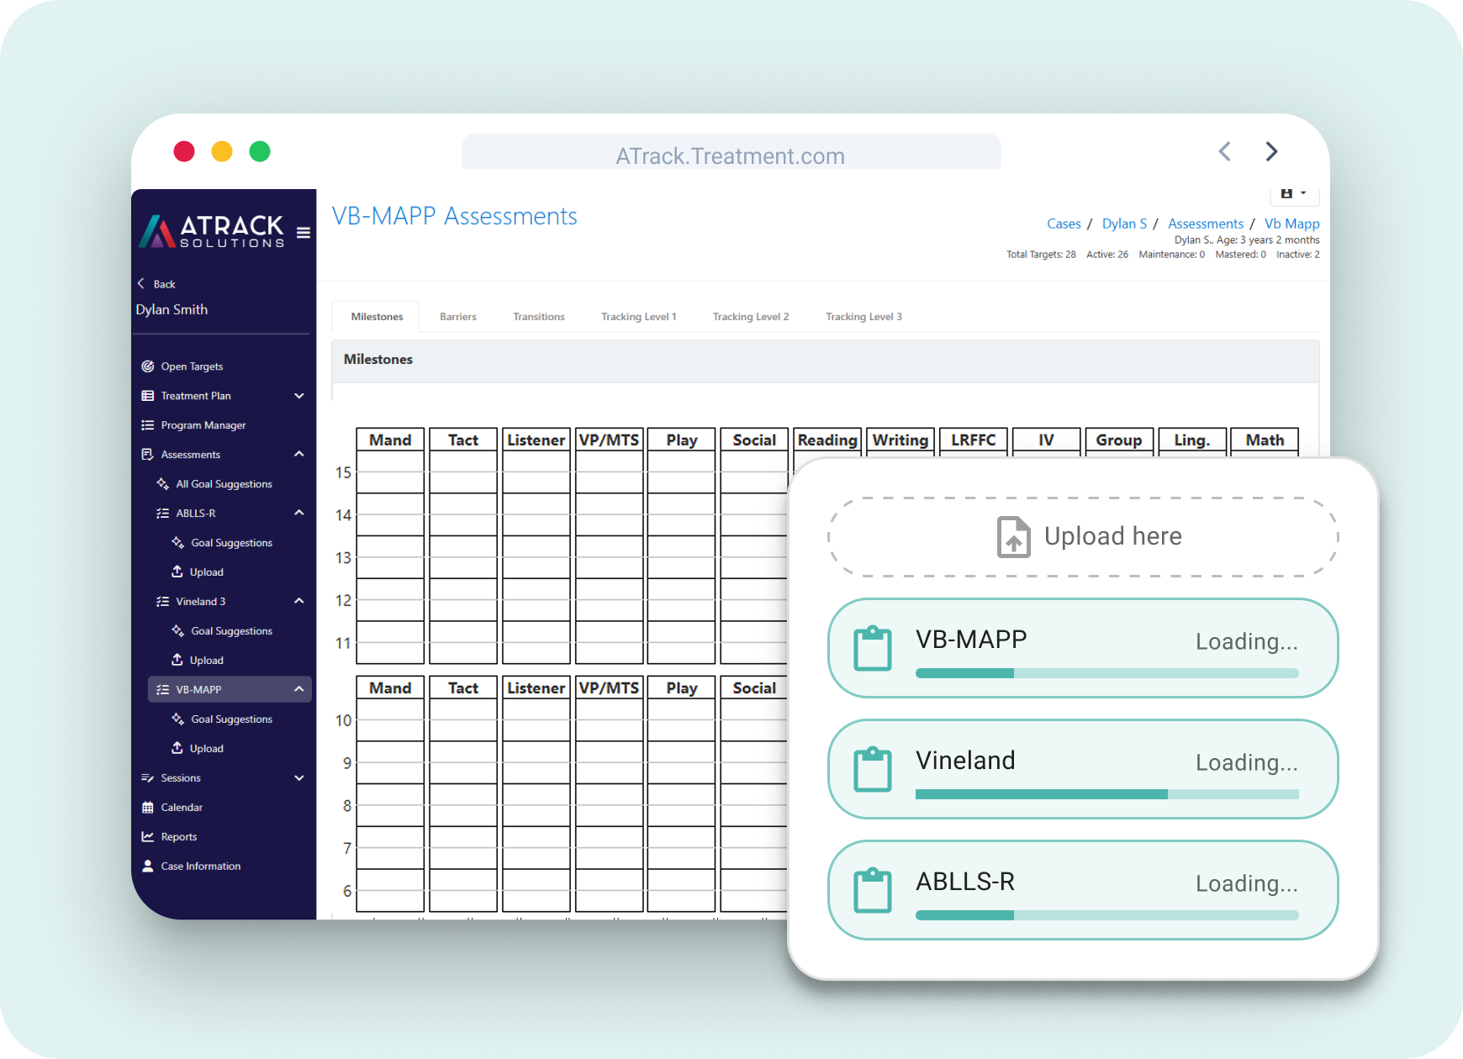Viewport: 1463px width, 1059px height.
Task: Click the Back button in the sidebar
Action: (x=158, y=283)
